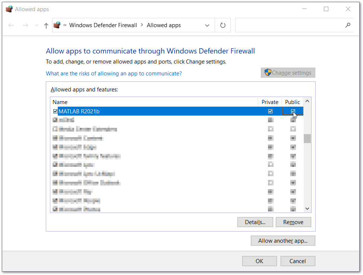Click the refresh icon in the address bar
363x275 pixels.
pyautogui.click(x=222, y=25)
